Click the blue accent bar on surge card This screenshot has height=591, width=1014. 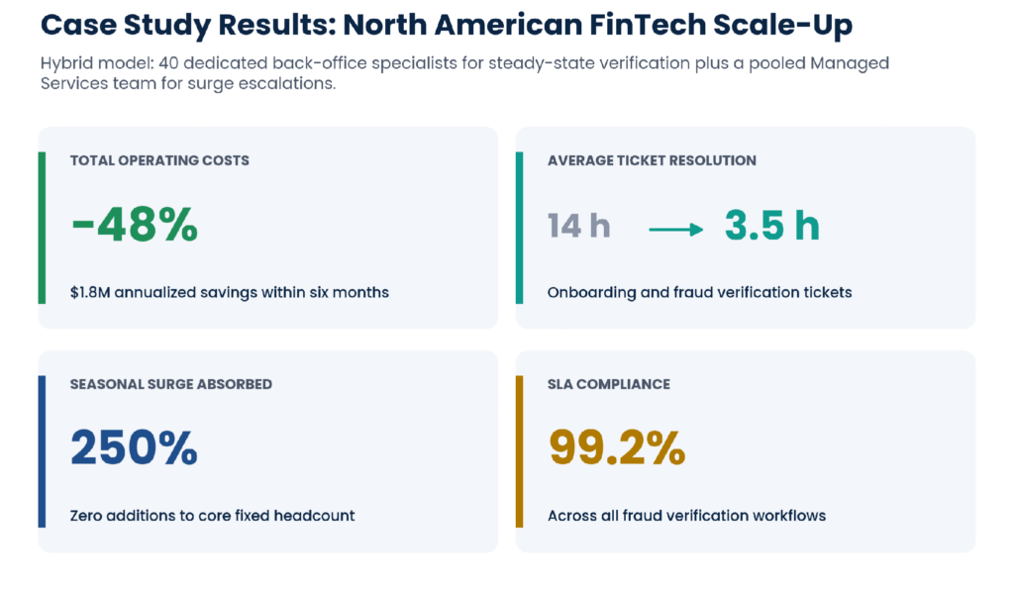click(x=42, y=451)
